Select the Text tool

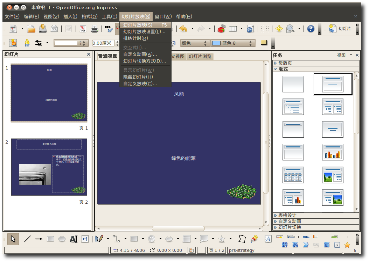(x=74, y=239)
